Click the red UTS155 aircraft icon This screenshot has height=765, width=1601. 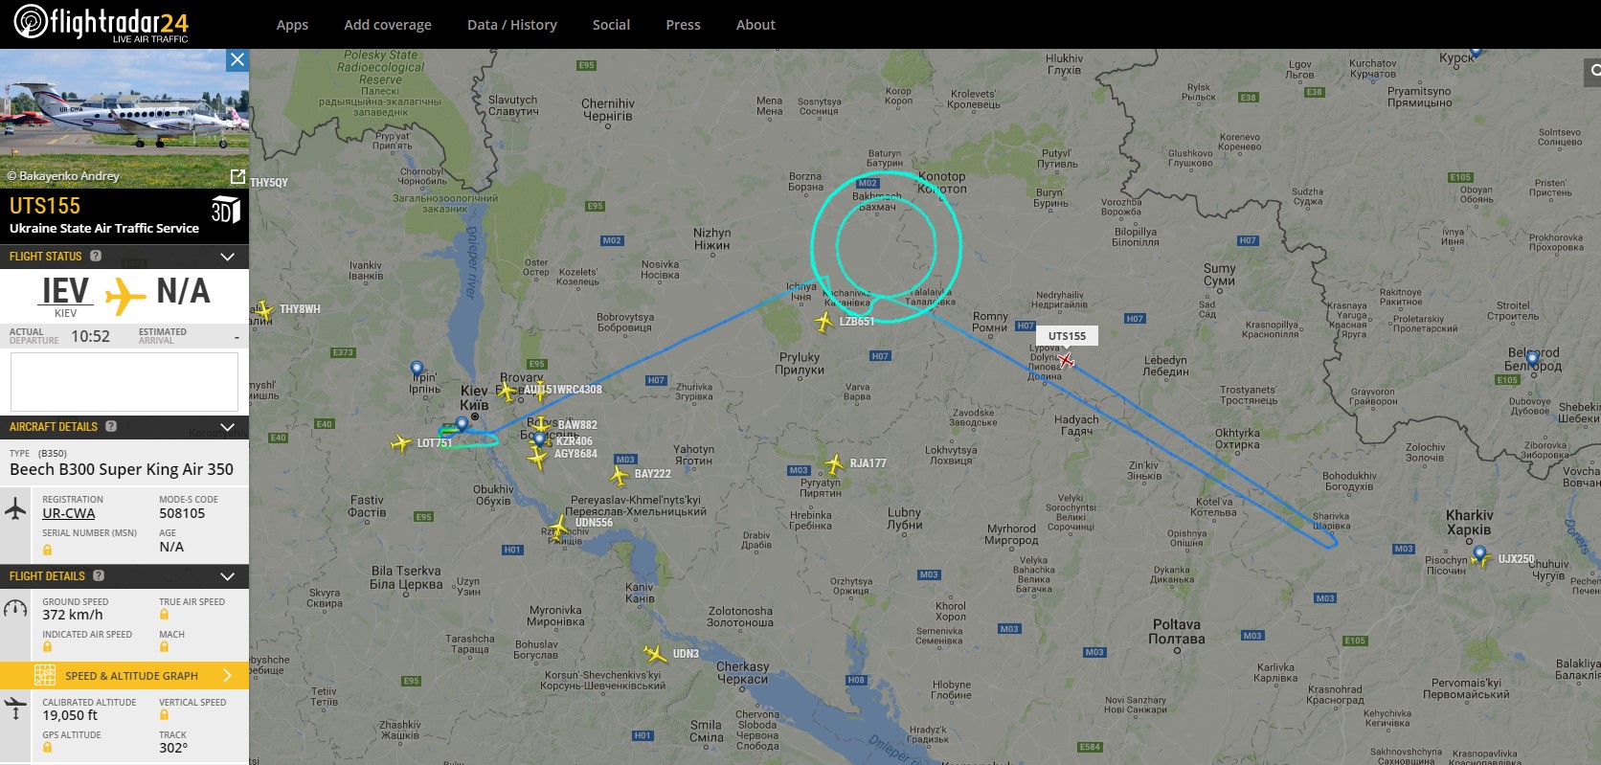coord(1066,361)
